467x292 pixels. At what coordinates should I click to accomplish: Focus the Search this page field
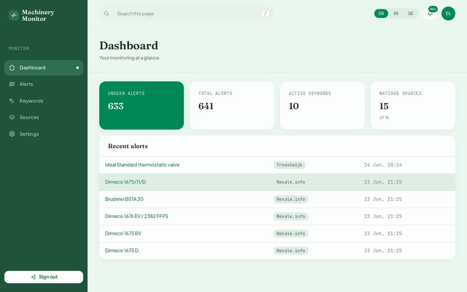(x=187, y=14)
